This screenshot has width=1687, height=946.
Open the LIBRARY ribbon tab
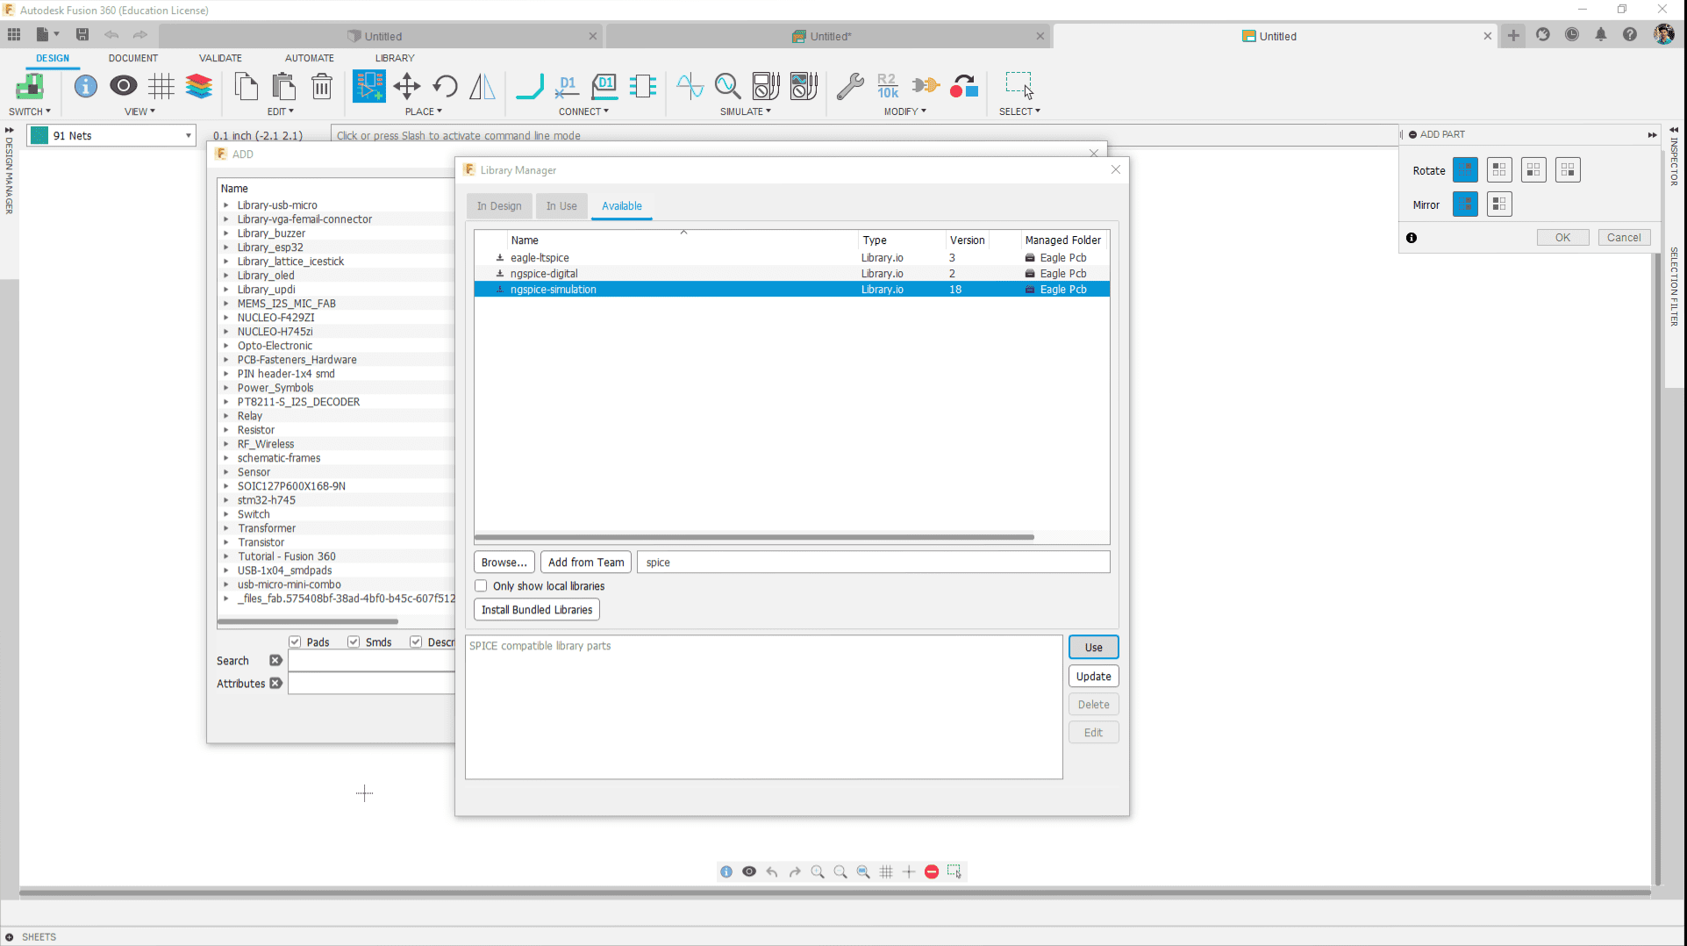coord(395,58)
